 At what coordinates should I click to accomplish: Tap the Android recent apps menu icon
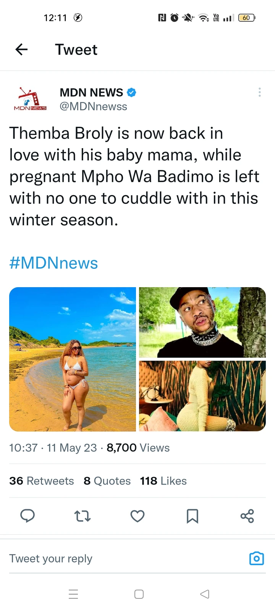[x=73, y=594]
